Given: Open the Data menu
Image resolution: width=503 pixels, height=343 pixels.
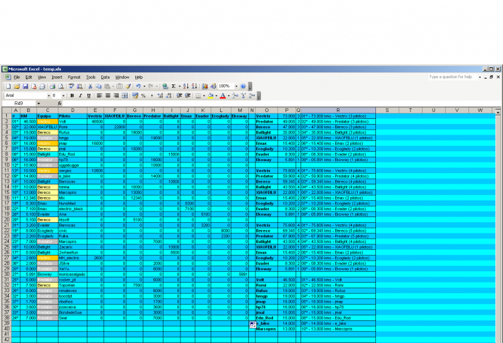Looking at the screenshot, I should tap(105, 77).
